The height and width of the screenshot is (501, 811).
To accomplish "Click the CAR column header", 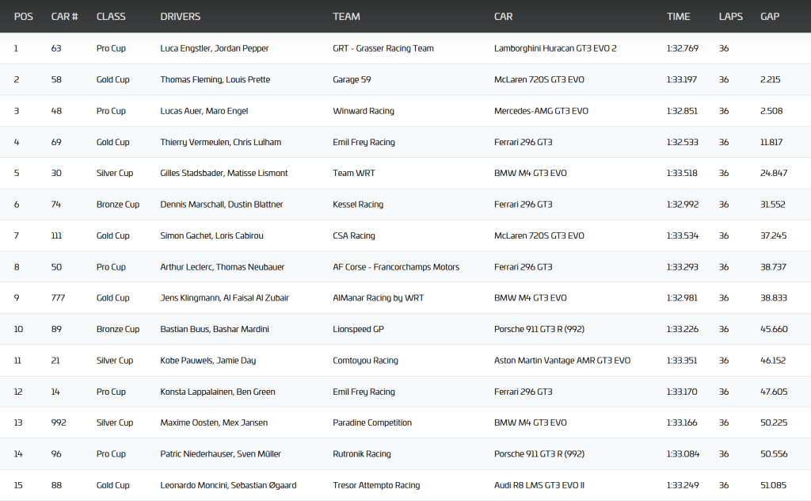I will click(503, 17).
